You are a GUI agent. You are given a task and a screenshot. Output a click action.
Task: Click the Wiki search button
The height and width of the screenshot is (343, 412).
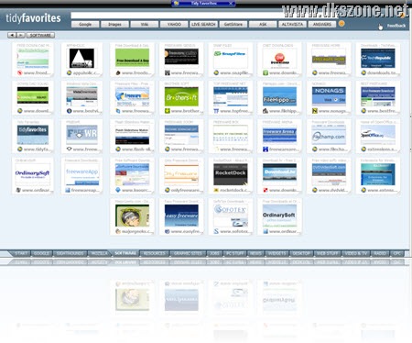[145, 24]
